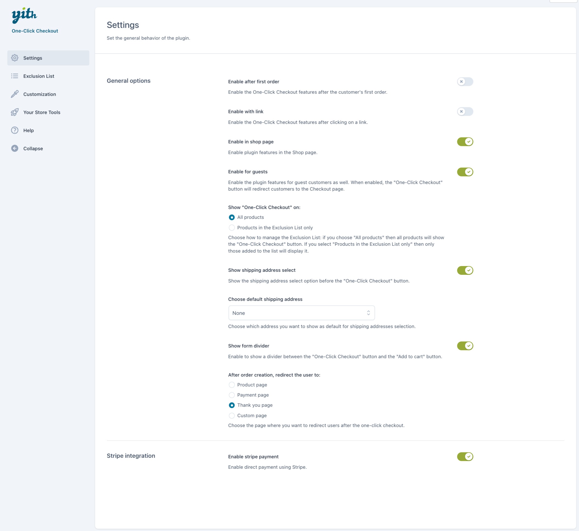Go to the Customization menu item
This screenshot has height=531, width=579.
(40, 94)
